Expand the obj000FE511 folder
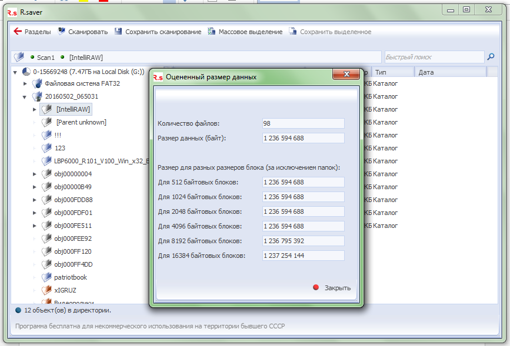510x346 pixels. pyautogui.click(x=35, y=226)
